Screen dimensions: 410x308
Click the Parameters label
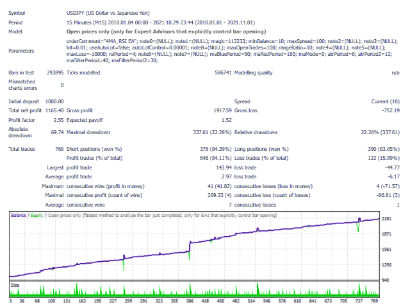pyautogui.click(x=21, y=51)
